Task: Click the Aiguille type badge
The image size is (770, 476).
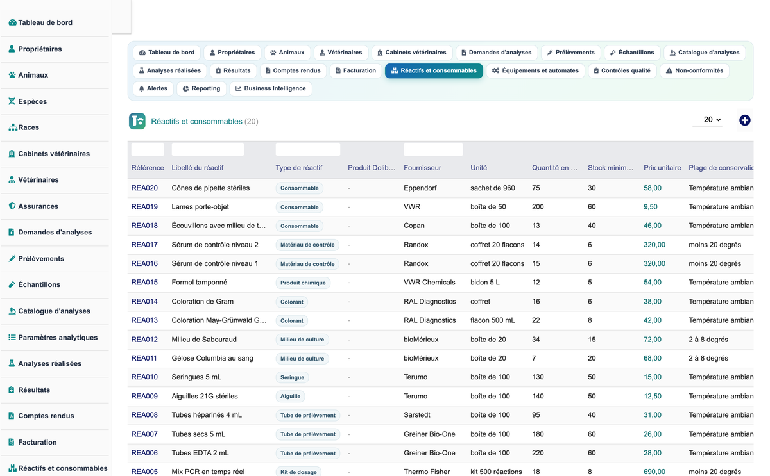Action: [x=290, y=397]
